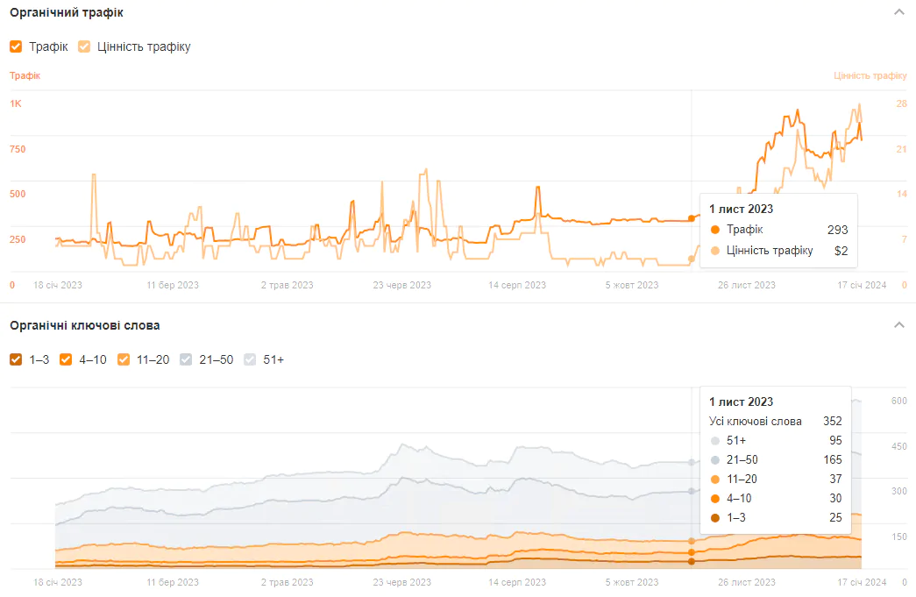Viewport: 916px width, 597px height.
Task: Disable the Цінність трафіку checkbox
Action: point(84,46)
